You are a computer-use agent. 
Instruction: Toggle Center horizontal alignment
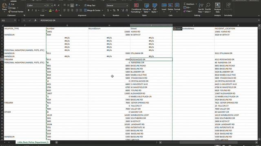68,11
